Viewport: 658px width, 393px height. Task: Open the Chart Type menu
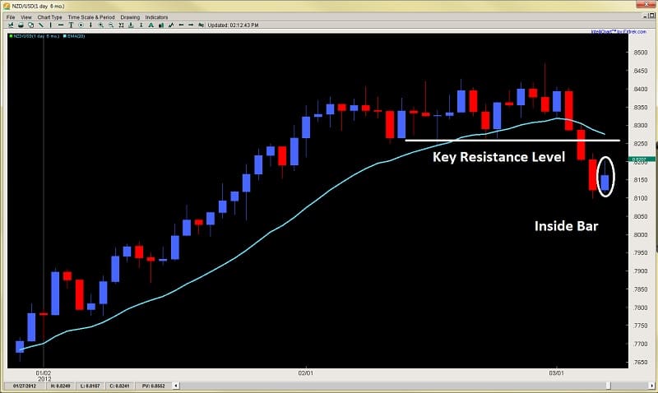click(x=49, y=17)
